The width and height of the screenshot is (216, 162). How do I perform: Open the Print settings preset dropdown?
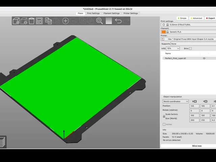(188, 25)
